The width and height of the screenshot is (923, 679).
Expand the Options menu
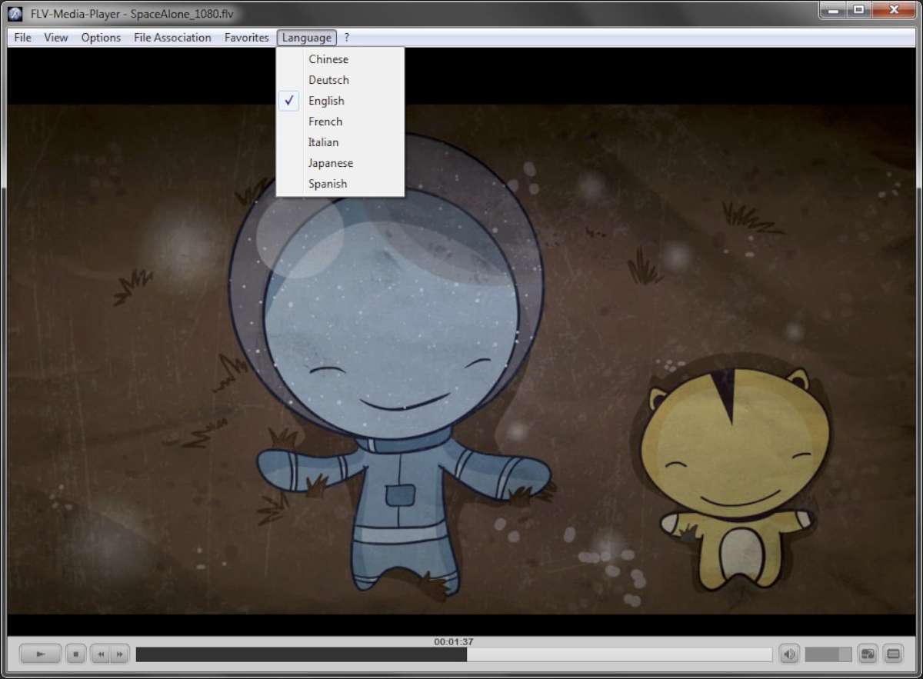pos(101,38)
